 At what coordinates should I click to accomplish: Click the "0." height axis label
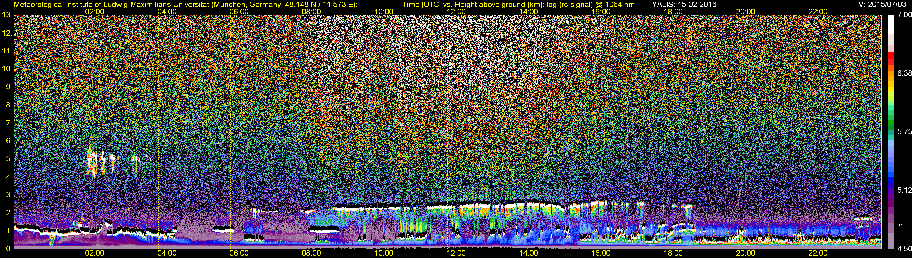pos(9,249)
